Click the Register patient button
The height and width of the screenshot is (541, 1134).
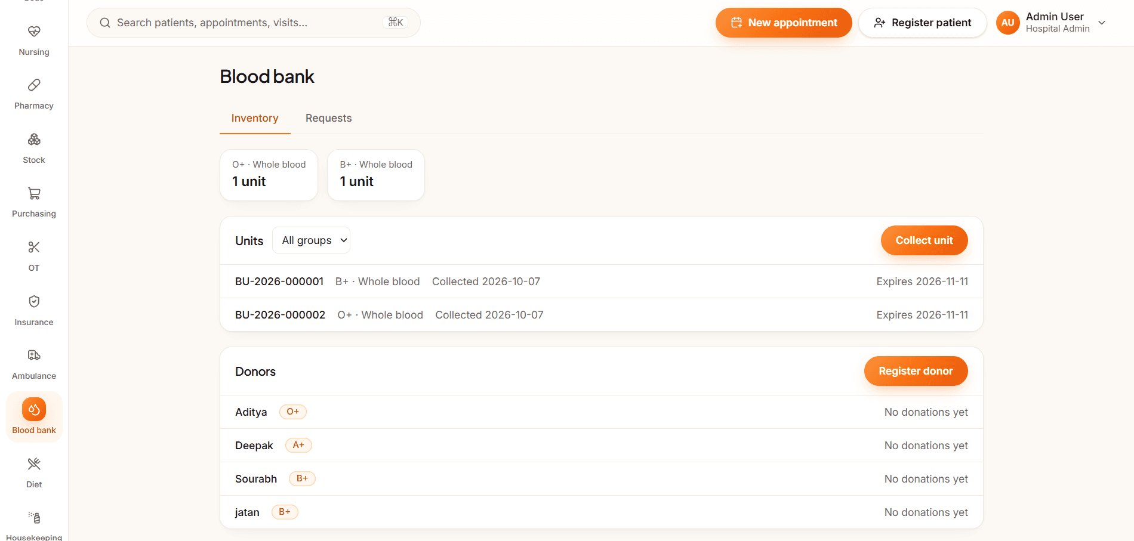coord(922,23)
